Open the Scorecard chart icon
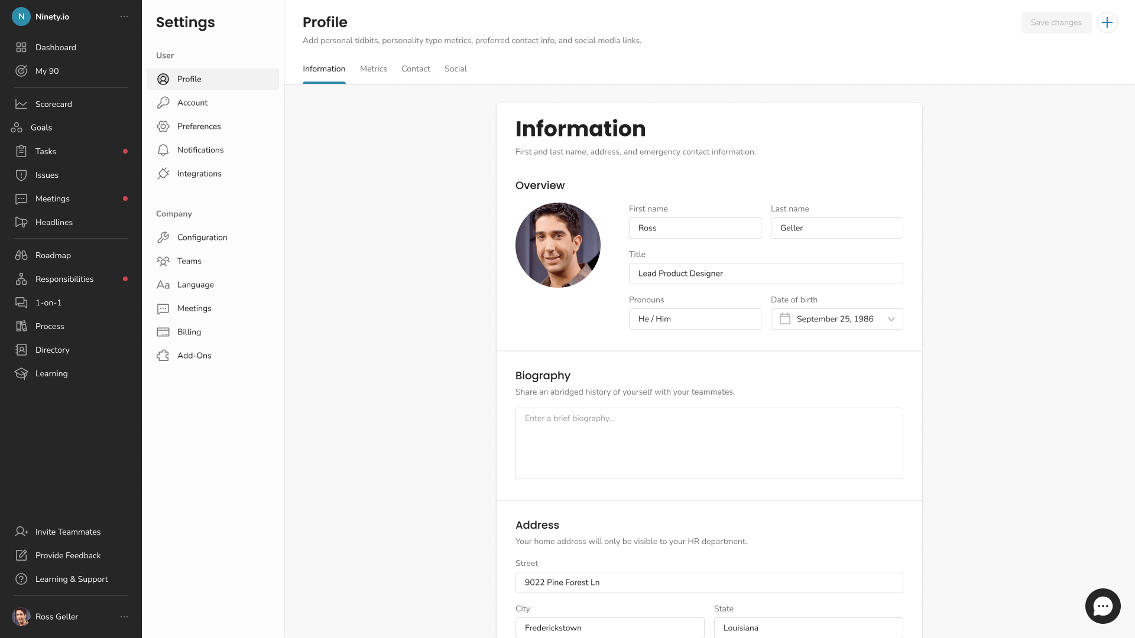 [x=21, y=104]
